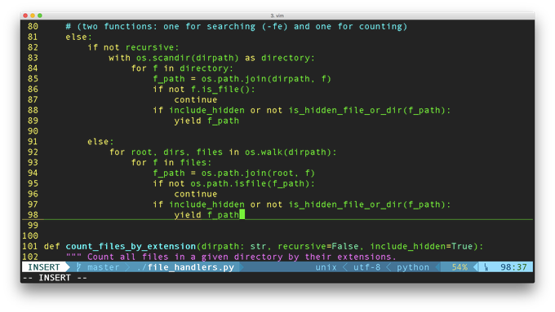This screenshot has width=555, height=312.
Task: Click 'os.path.isfile(f_path)' on line 95
Action: coord(251,183)
